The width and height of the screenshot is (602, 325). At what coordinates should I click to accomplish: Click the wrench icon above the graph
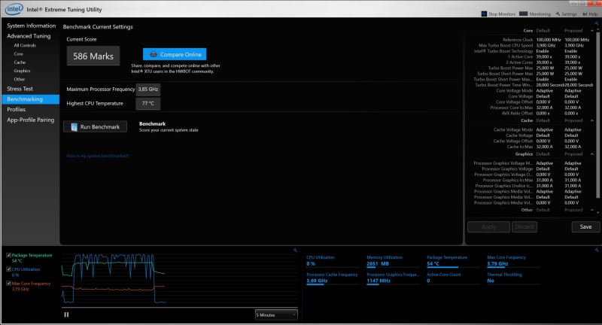pos(293,250)
